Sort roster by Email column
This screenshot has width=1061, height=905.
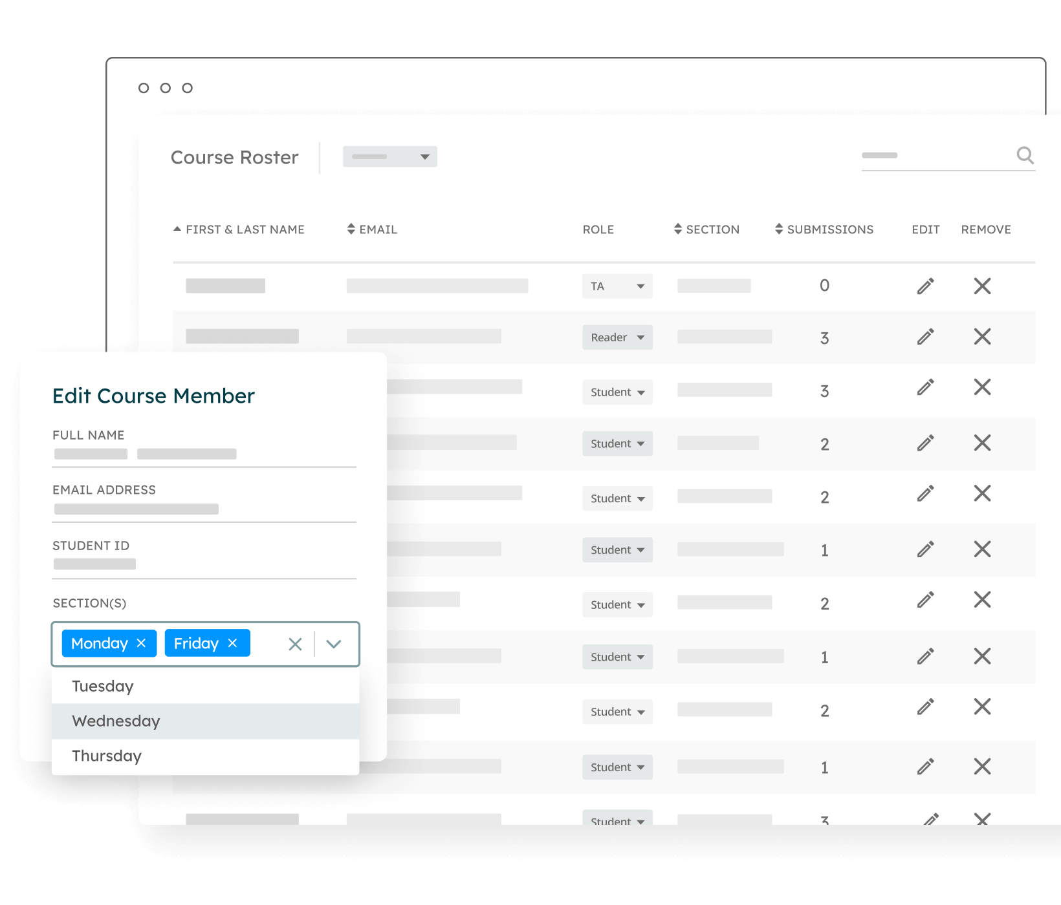[372, 229]
